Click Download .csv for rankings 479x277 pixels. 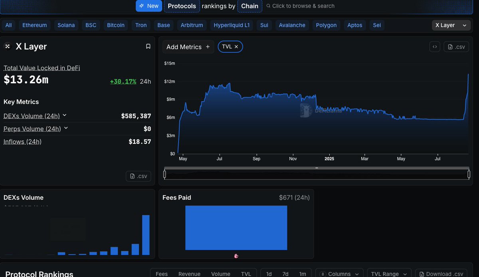(442, 274)
